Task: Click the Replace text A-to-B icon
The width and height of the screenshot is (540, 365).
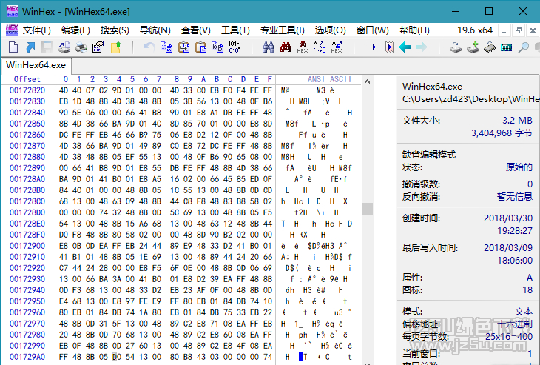Action: tap(320, 47)
